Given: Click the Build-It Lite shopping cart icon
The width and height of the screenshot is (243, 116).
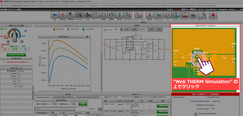Looking at the screenshot, I should click(x=159, y=15).
